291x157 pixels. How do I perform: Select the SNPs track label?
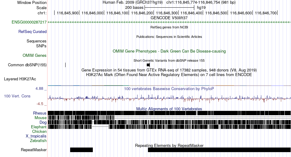(x=41, y=46)
